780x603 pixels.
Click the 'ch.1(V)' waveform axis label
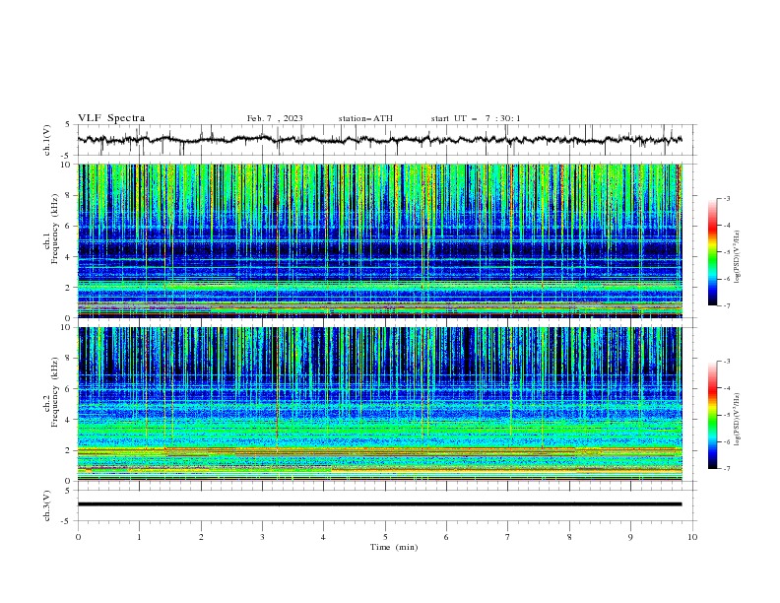coord(47,140)
